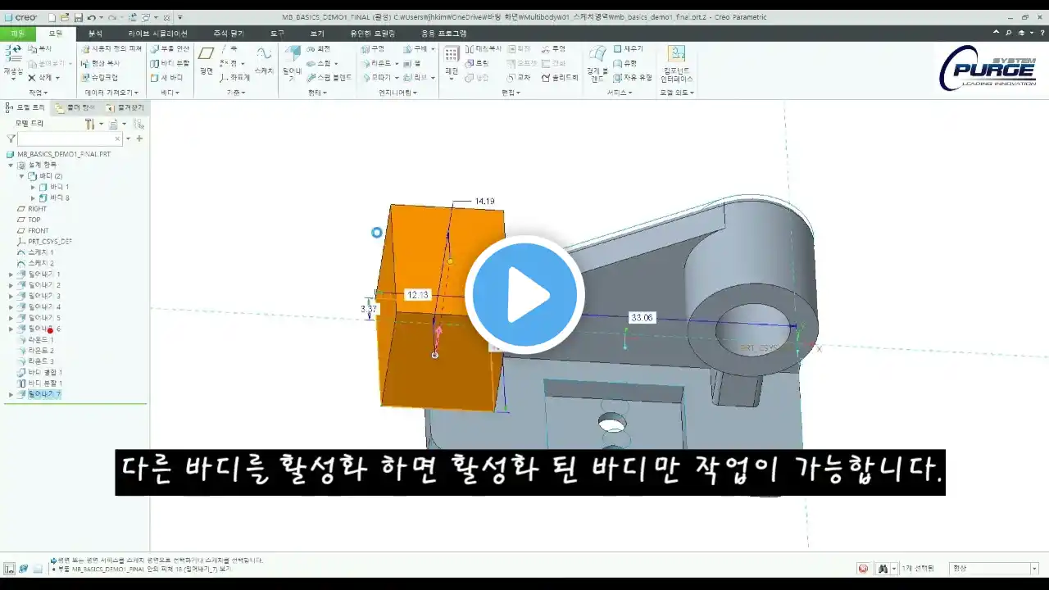Click the 바디 분할 tool
This screenshot has height=590, width=1049.
pyautogui.click(x=169, y=63)
